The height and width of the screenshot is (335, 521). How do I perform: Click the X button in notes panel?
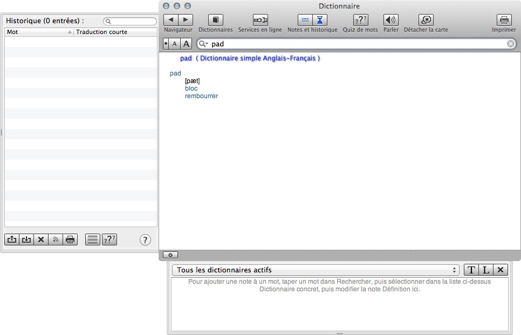click(501, 270)
